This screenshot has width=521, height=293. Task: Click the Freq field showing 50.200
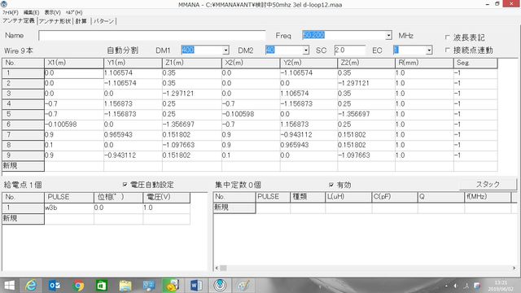tap(344, 35)
